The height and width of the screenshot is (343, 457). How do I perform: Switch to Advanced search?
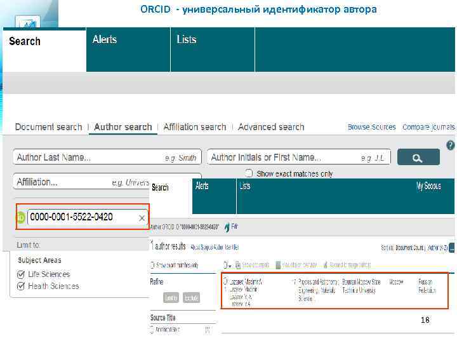271,127
